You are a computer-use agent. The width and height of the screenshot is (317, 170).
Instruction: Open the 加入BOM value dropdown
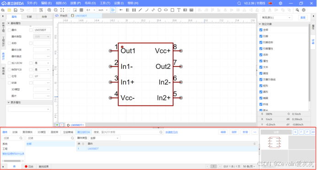[x=42, y=63]
